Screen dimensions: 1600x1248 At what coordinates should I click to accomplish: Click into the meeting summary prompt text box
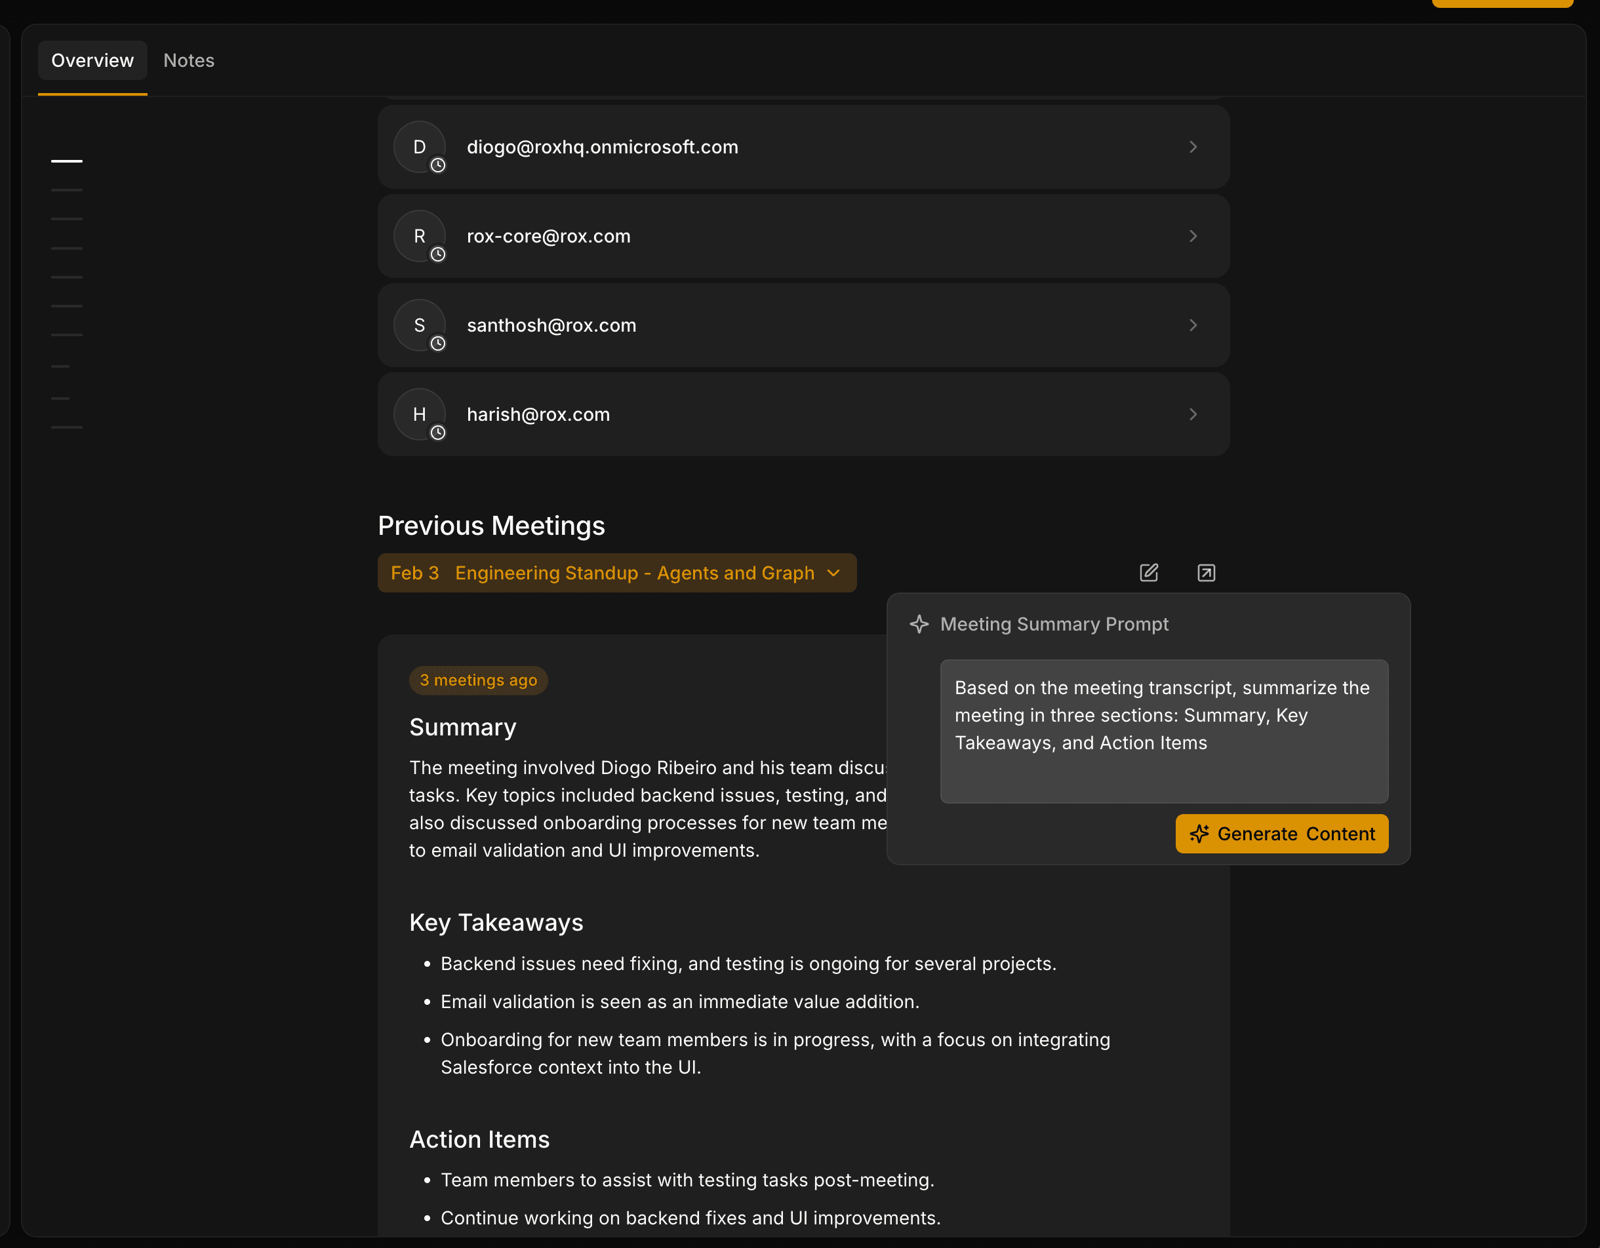(x=1163, y=731)
